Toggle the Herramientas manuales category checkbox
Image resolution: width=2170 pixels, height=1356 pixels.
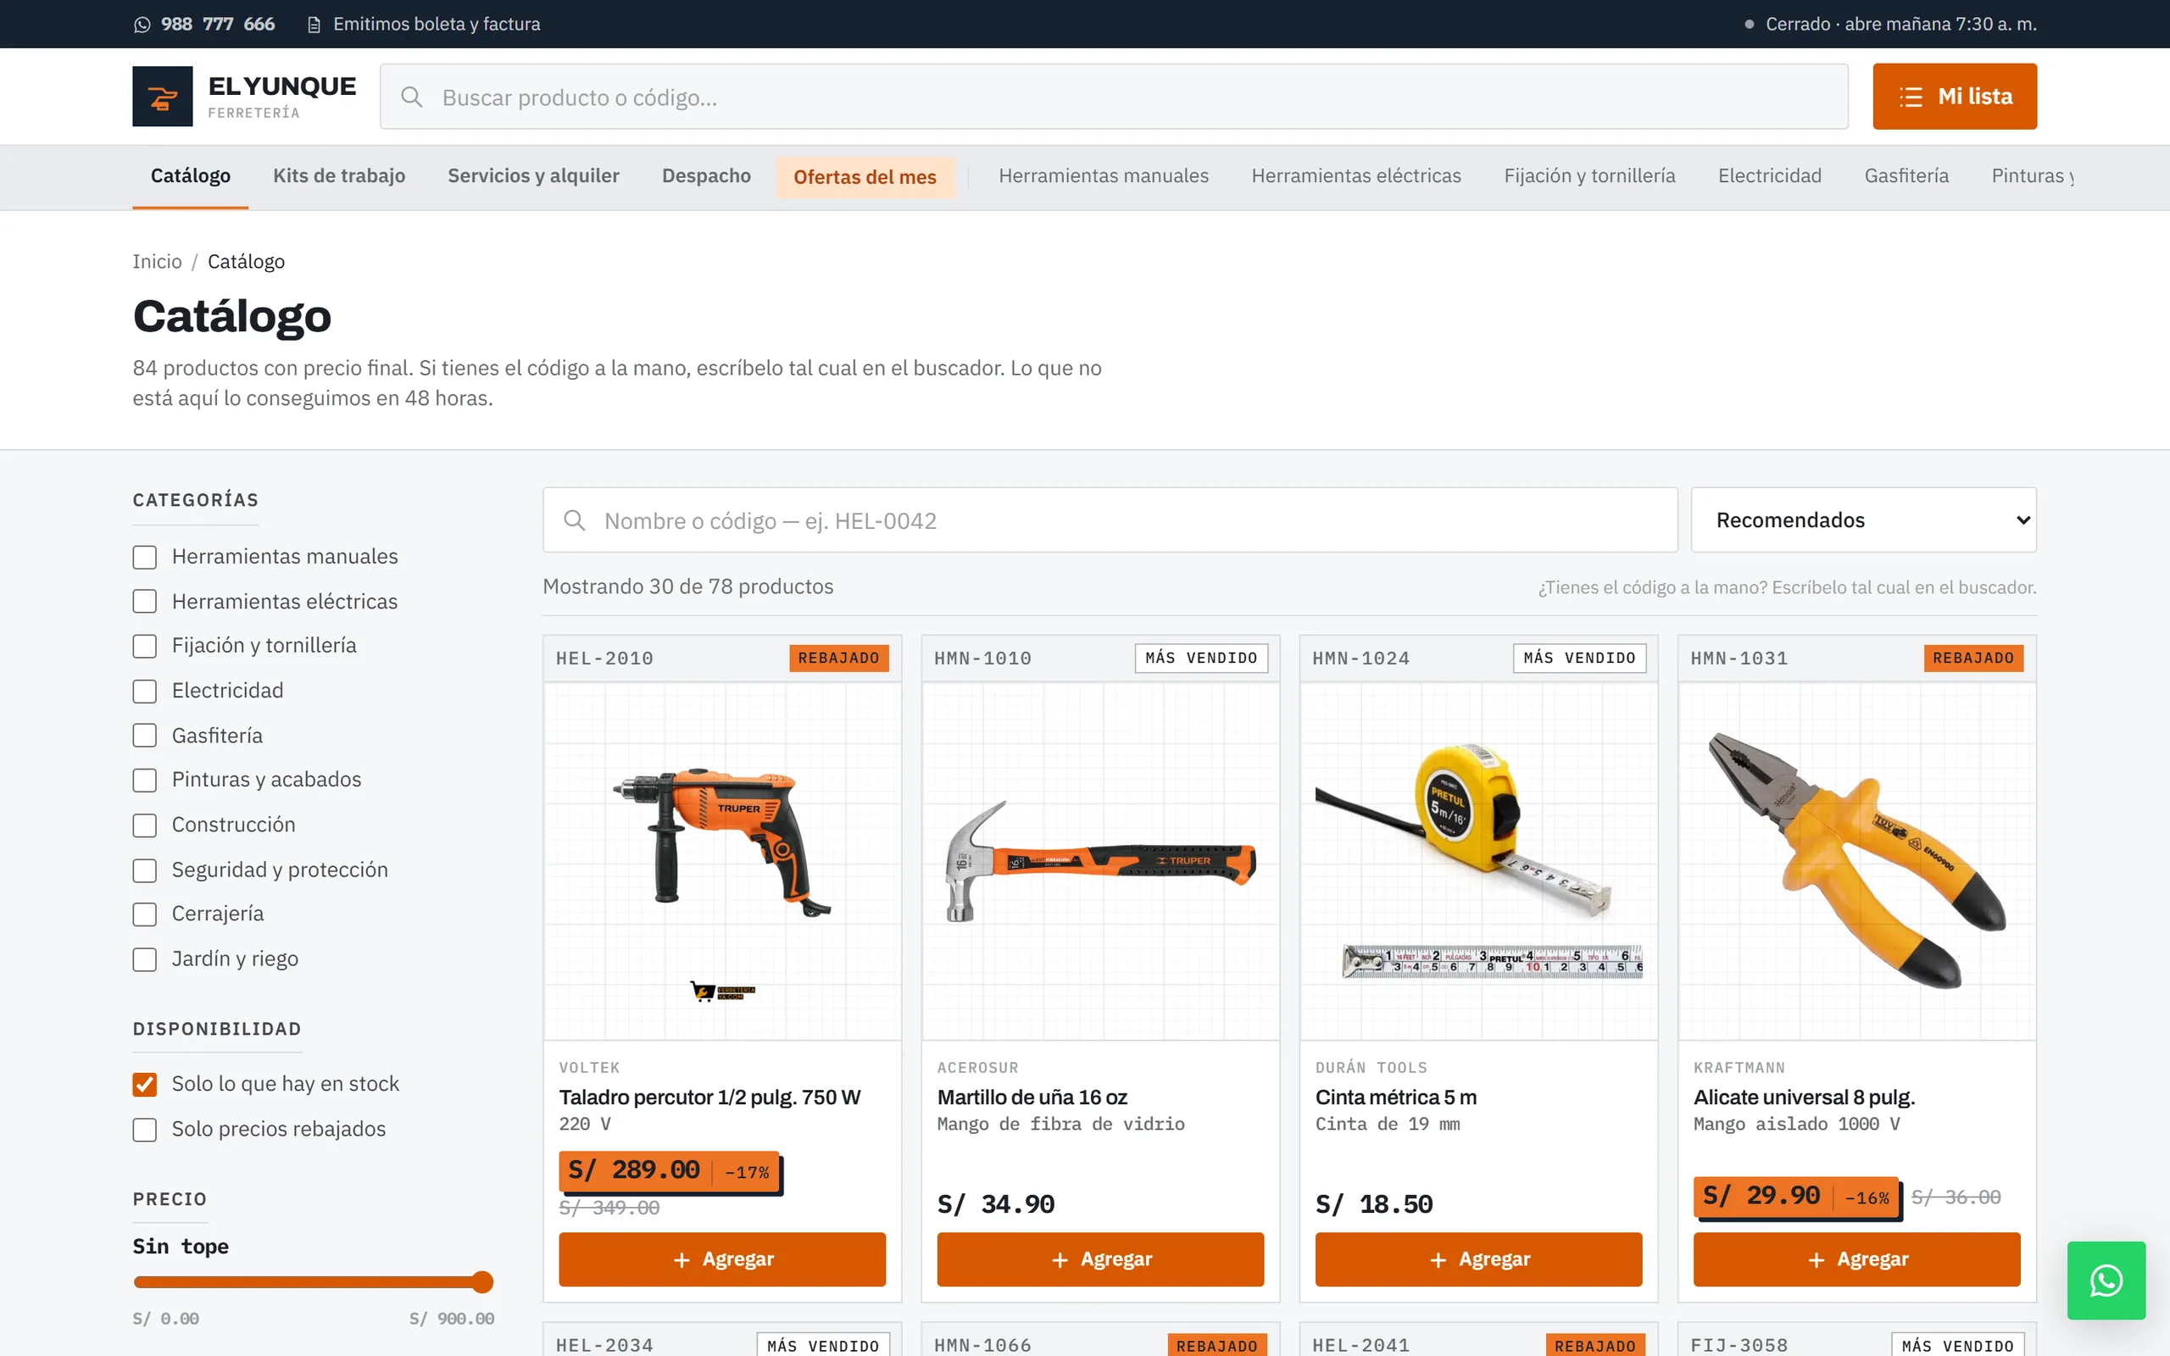click(144, 557)
